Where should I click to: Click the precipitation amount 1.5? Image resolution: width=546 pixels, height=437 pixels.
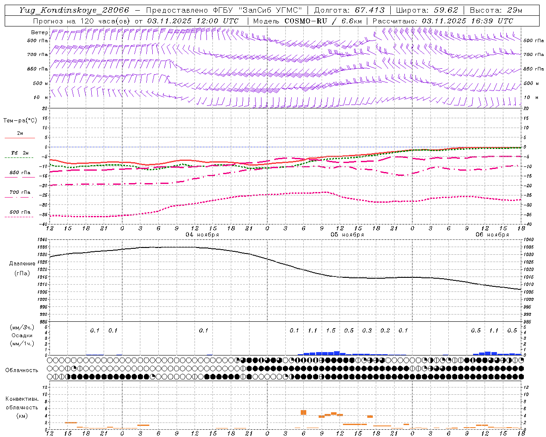coord(331,330)
